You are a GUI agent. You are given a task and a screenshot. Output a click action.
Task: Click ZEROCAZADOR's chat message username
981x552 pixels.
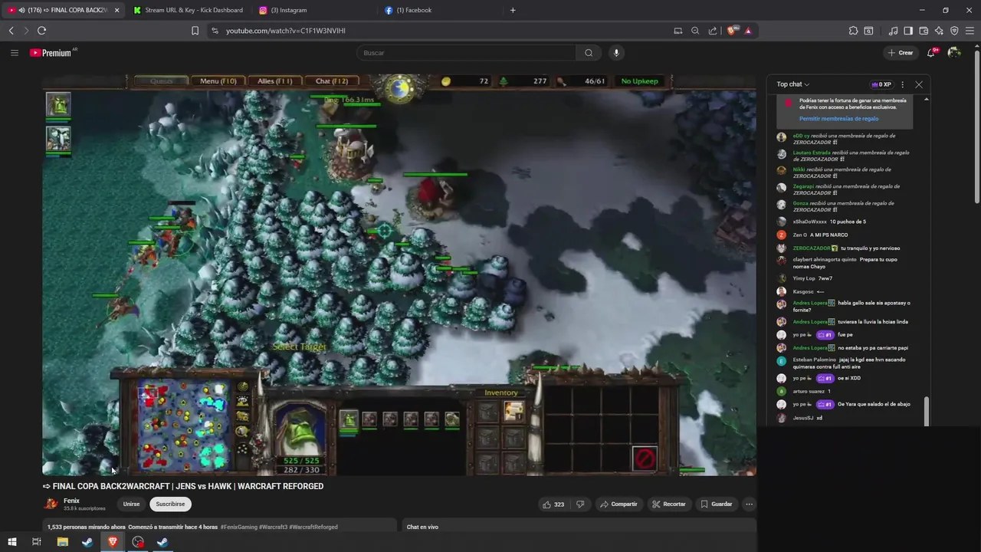[812, 248]
